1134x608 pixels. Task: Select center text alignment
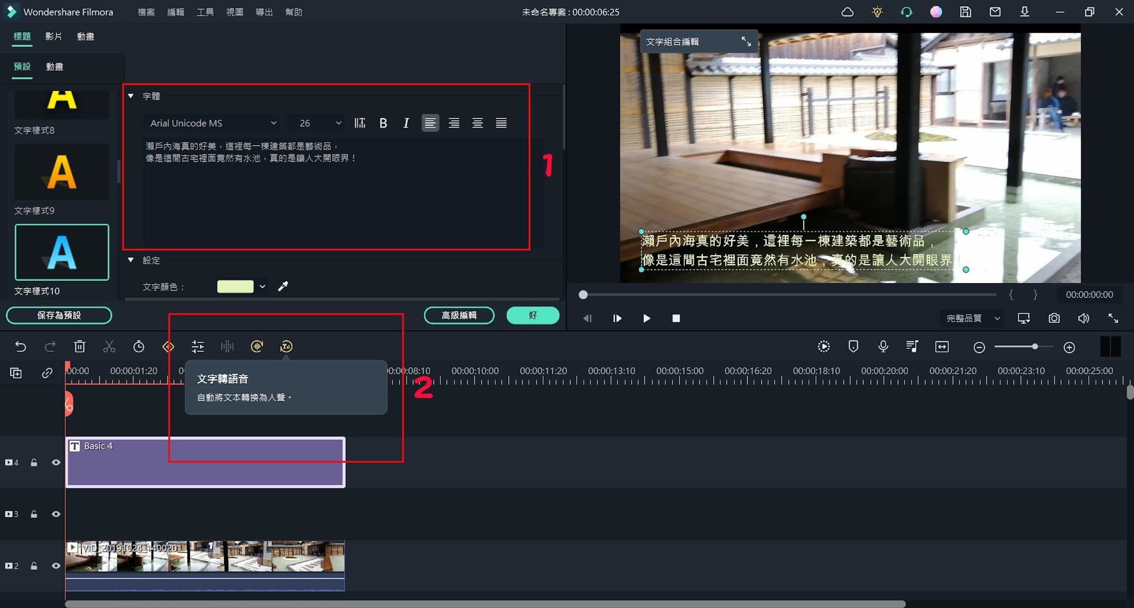click(477, 123)
